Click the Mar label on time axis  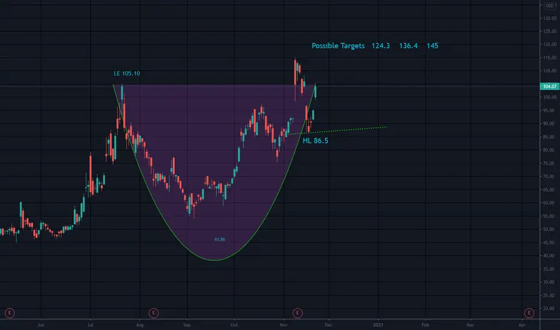470,325
